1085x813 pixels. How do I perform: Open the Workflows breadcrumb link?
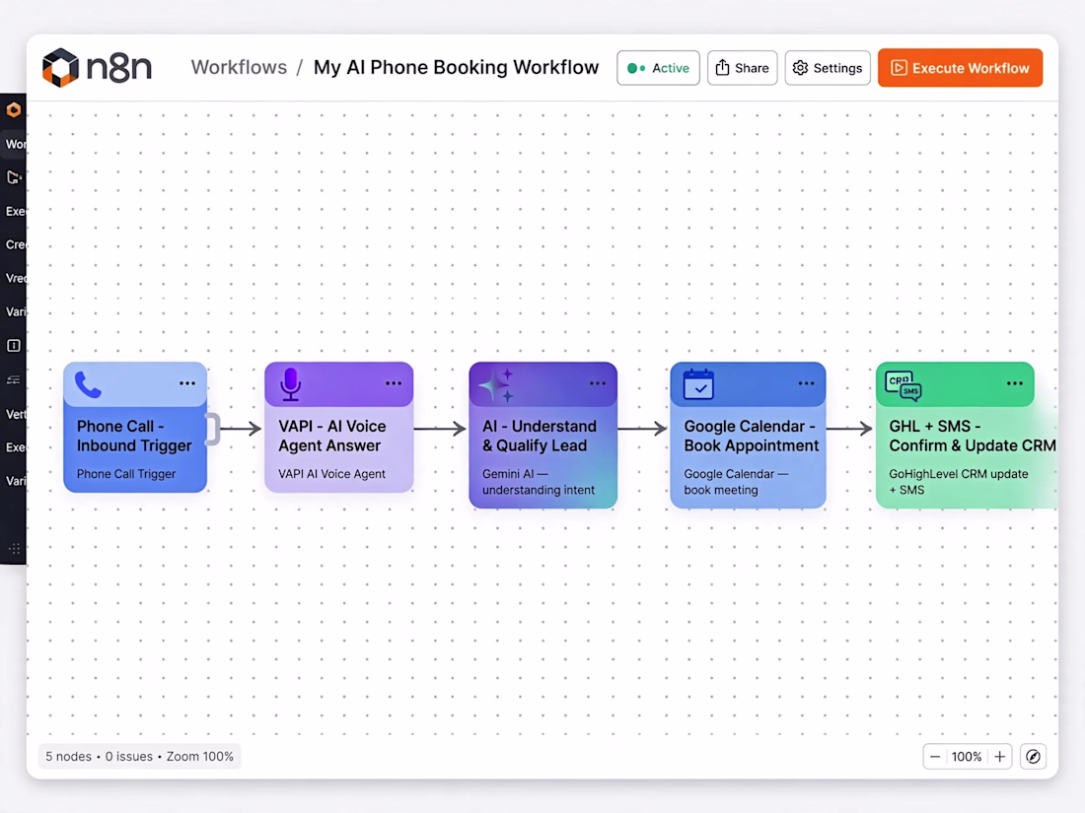[239, 67]
